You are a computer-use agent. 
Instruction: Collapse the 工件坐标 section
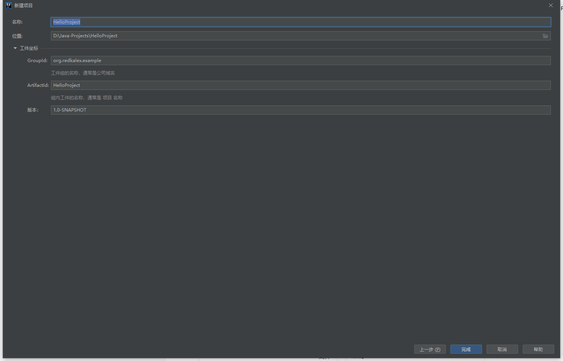(15, 48)
